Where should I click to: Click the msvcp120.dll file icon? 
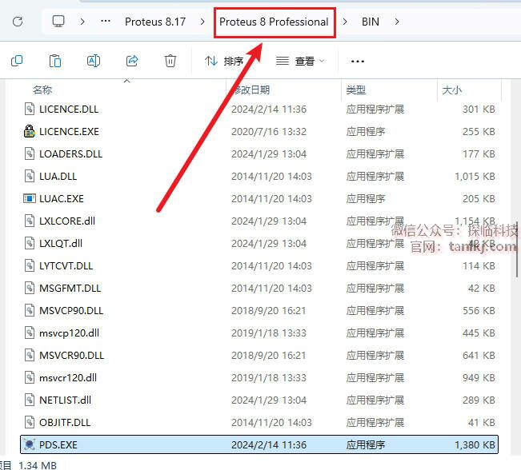tap(30, 333)
